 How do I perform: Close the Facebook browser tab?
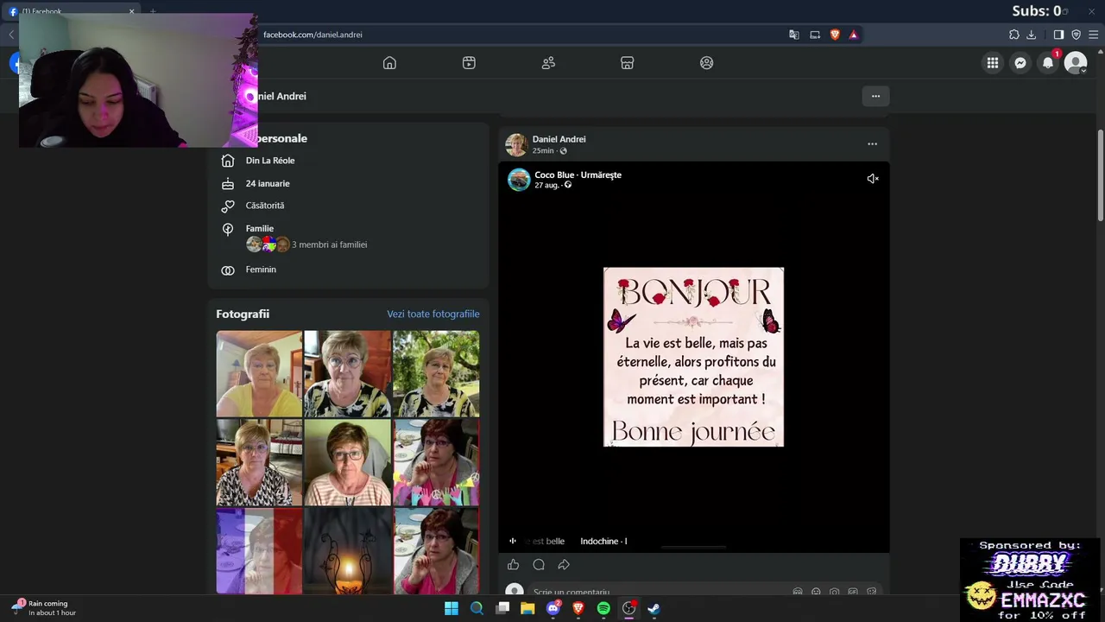click(131, 11)
